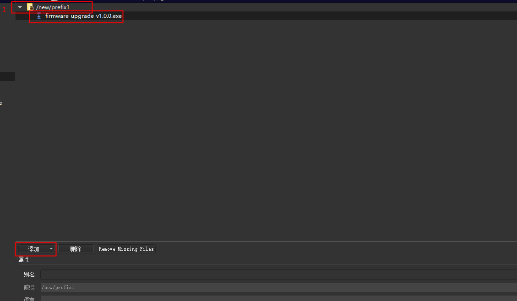This screenshot has height=301, width=517.
Task: Click the partially visible sidebar item ending in 'e'
Action: click(x=1, y=102)
